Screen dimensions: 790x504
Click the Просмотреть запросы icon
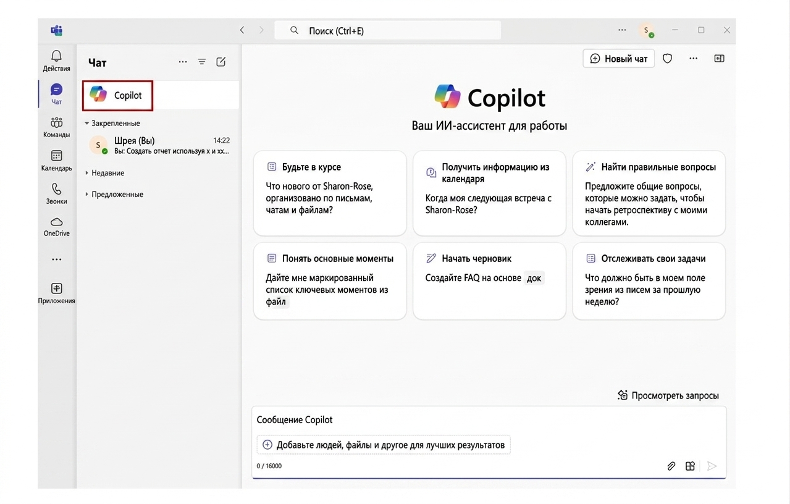[623, 395]
